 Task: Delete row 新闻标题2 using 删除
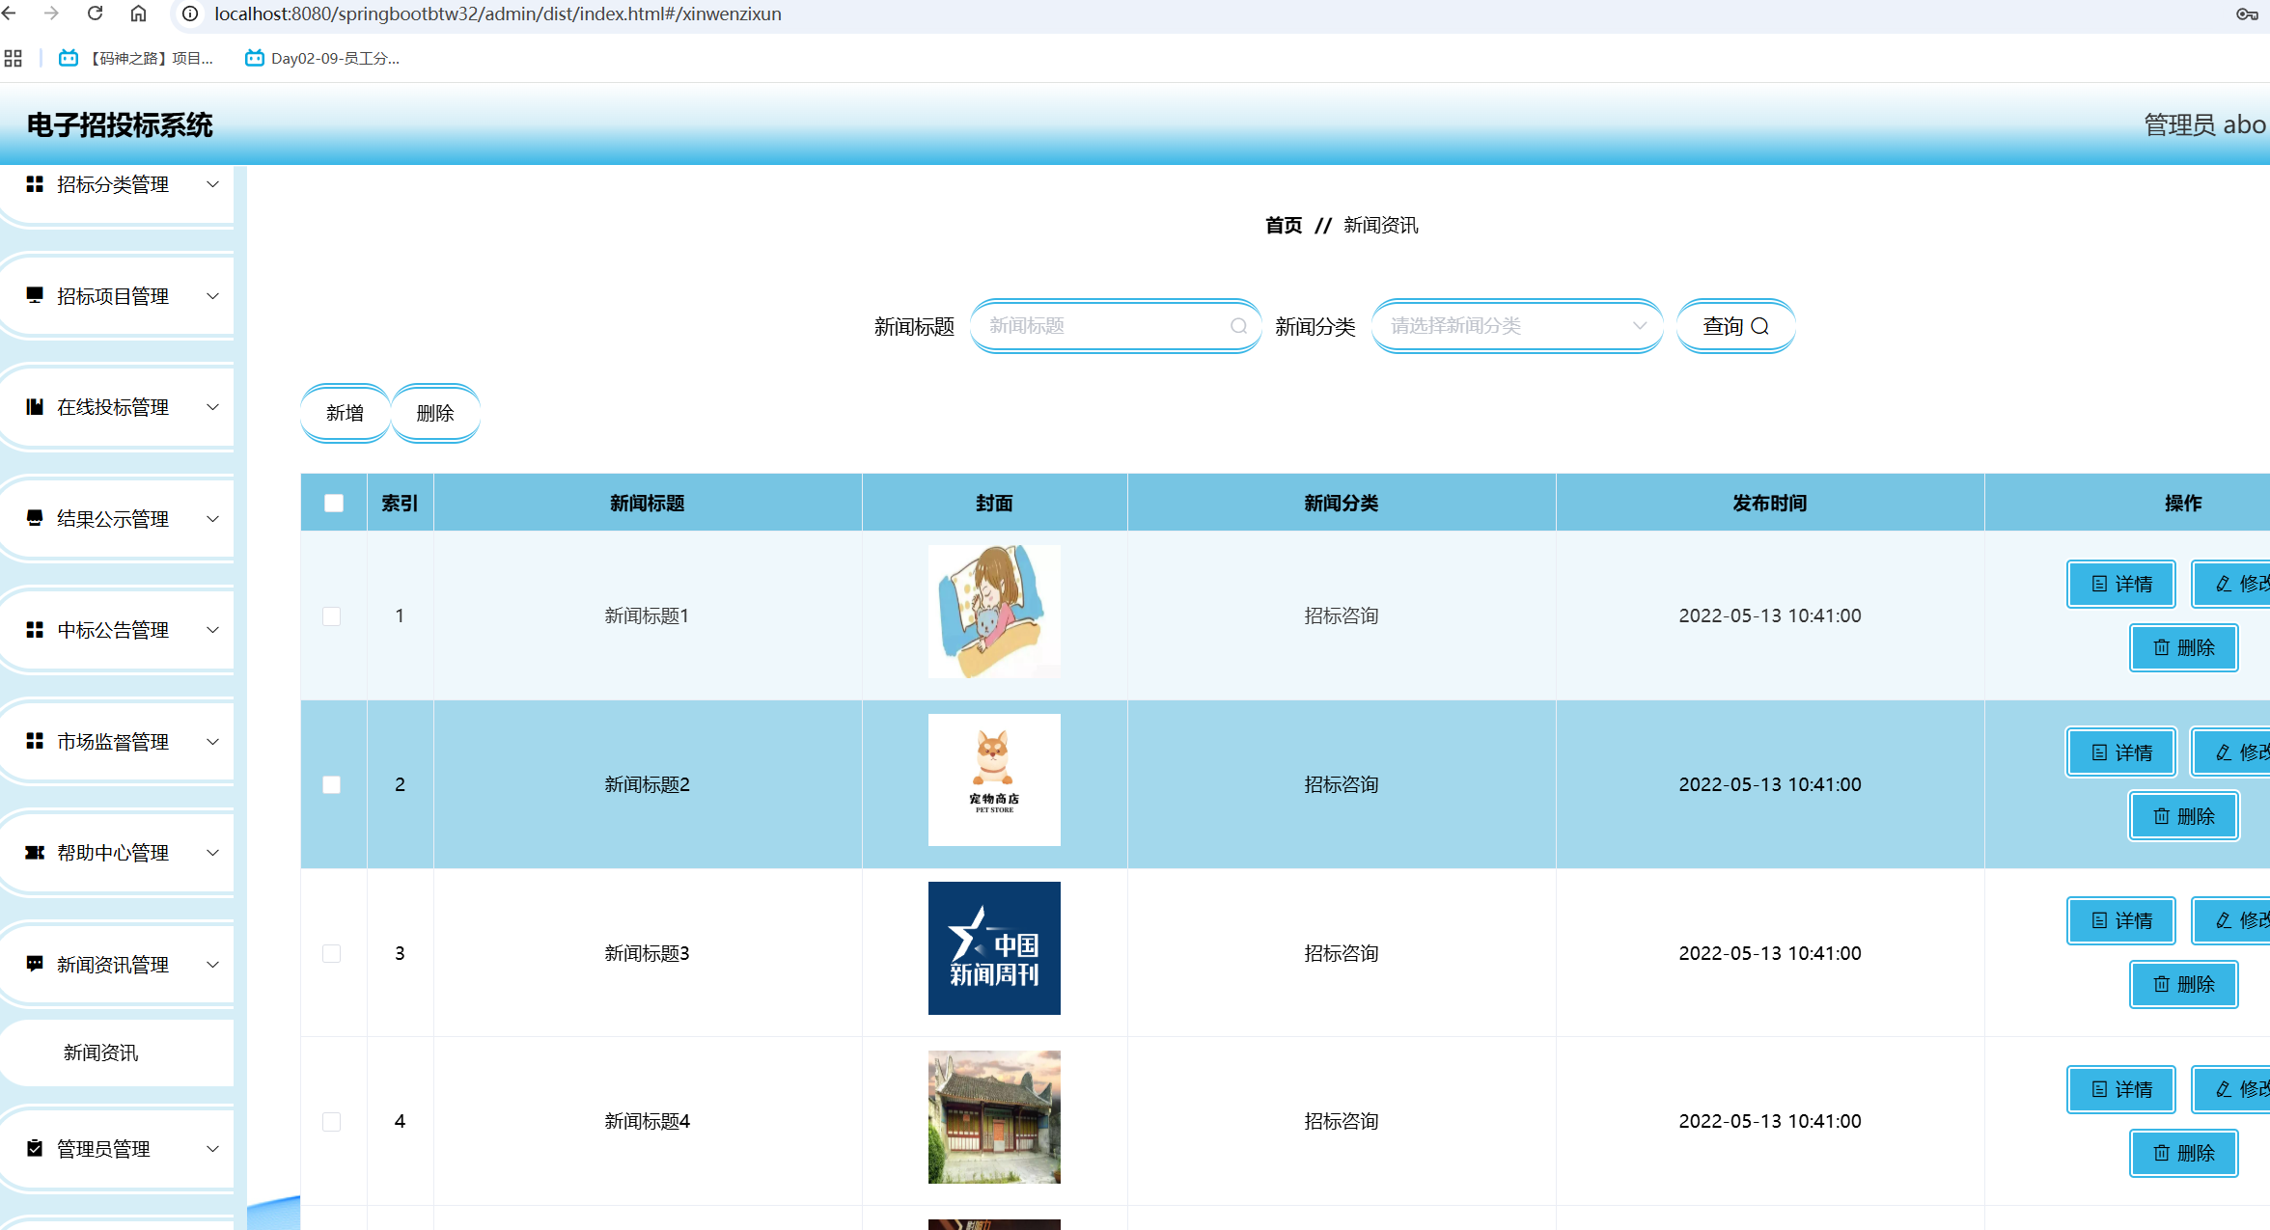coord(2184,816)
